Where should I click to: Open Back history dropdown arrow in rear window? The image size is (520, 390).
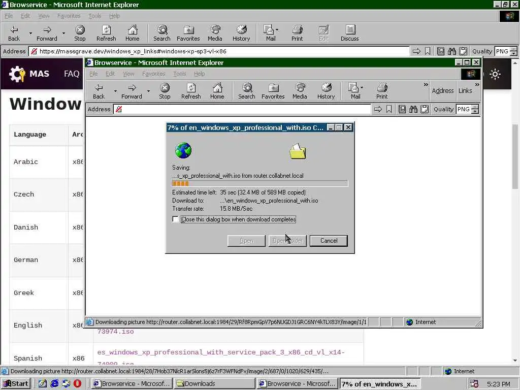(x=30, y=33)
